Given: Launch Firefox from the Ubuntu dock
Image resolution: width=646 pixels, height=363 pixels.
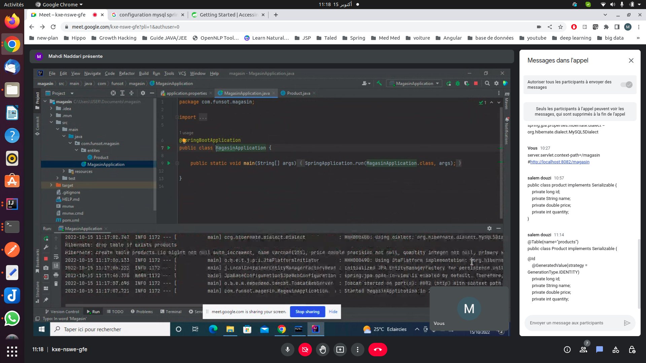Looking at the screenshot, I should (12, 21).
